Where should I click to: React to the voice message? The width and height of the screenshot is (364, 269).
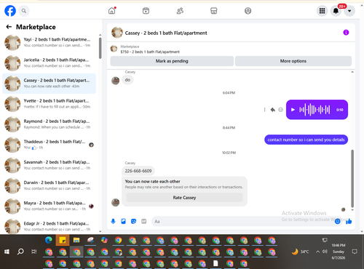click(280, 110)
